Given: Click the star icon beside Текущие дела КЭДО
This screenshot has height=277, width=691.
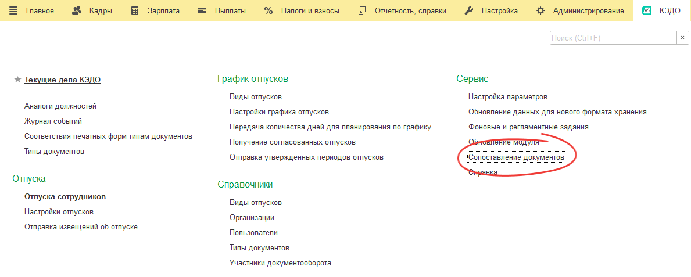Looking at the screenshot, I should click(17, 80).
